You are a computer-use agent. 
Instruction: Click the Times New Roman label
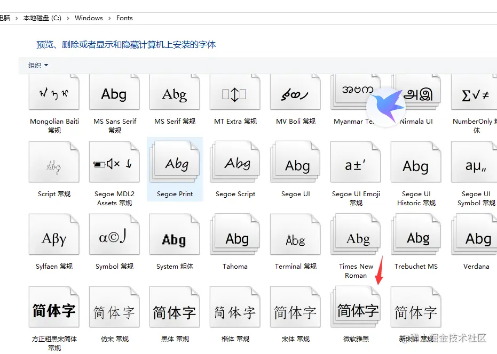click(356, 271)
